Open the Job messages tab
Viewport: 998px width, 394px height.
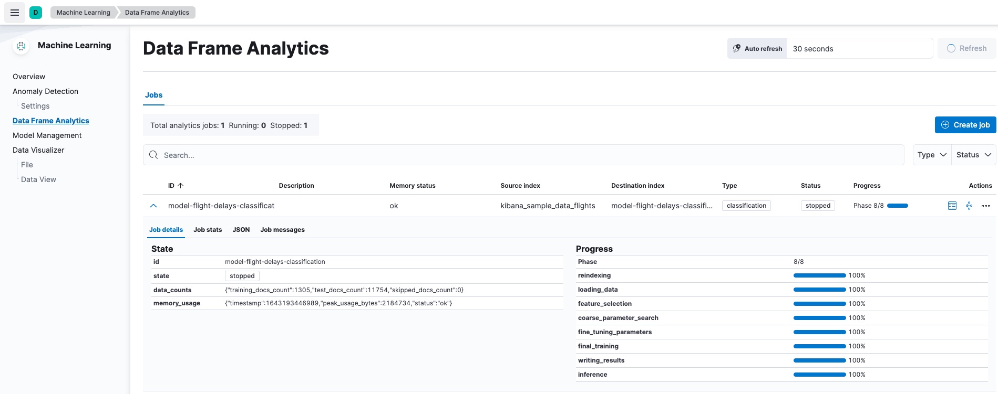point(282,230)
